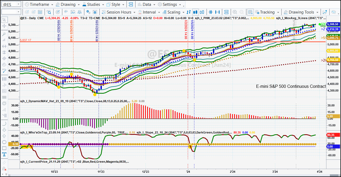Open the Scaling dropdown
Screen dimensions: 341x177
[x=173, y=12]
